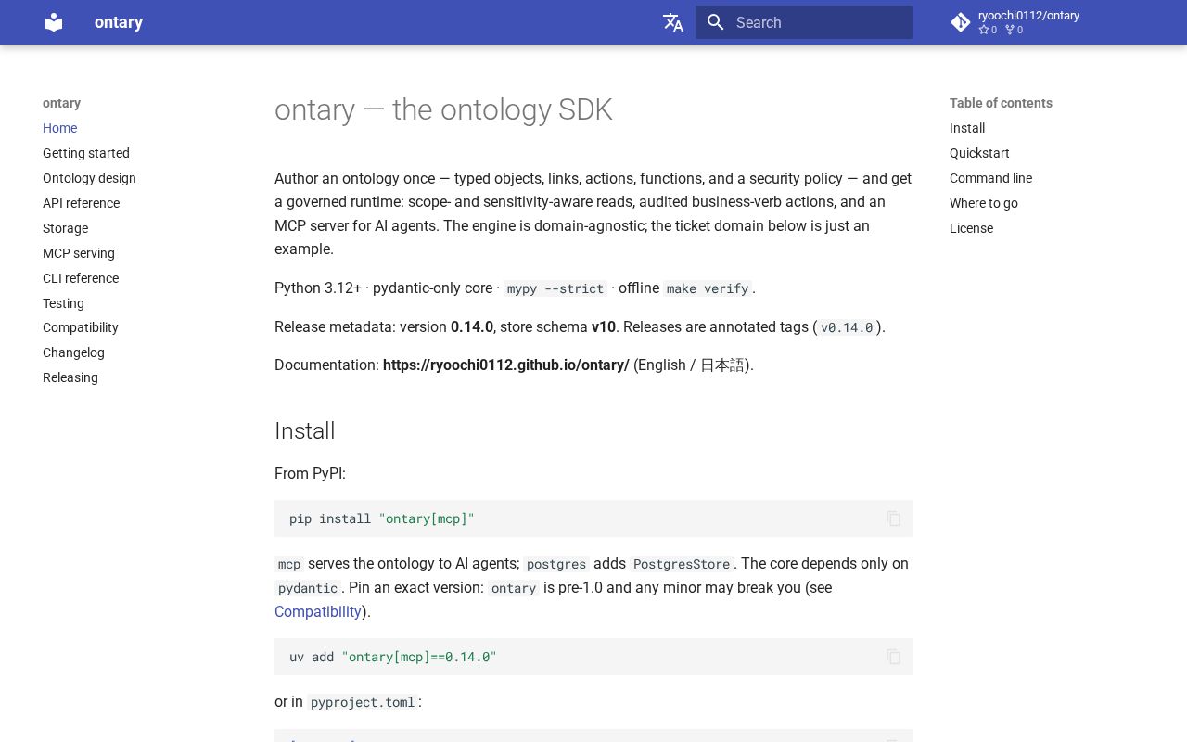Open the Testing page in sidebar

click(x=63, y=303)
